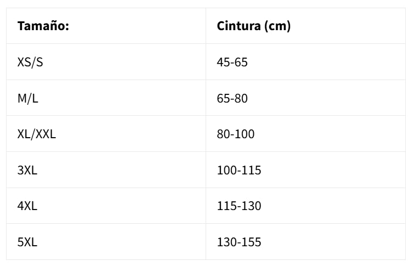The height and width of the screenshot is (266, 409).
Task: Select the M/L size cell
Action: click(x=28, y=99)
